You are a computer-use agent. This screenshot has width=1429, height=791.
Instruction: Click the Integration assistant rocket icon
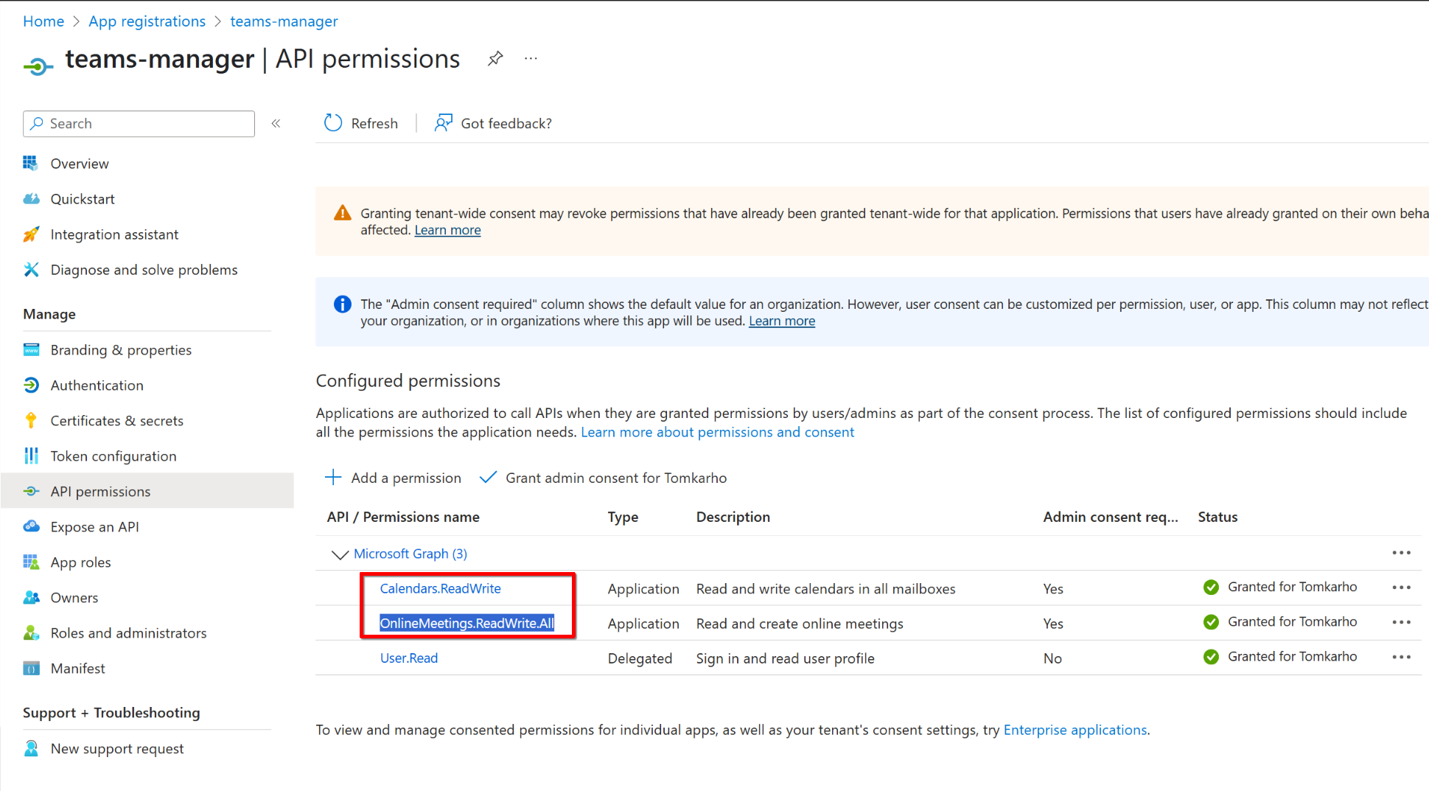point(31,234)
